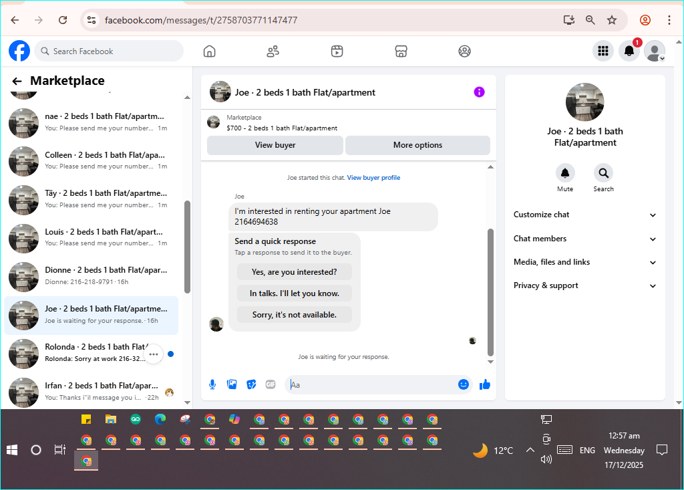
Task: Open Chrome three-dot menu
Action: pos(669,20)
